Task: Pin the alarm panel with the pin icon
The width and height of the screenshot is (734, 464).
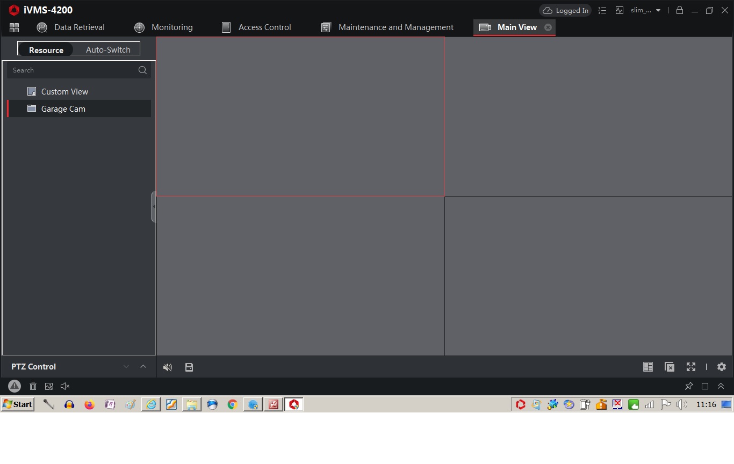Action: pyautogui.click(x=689, y=386)
